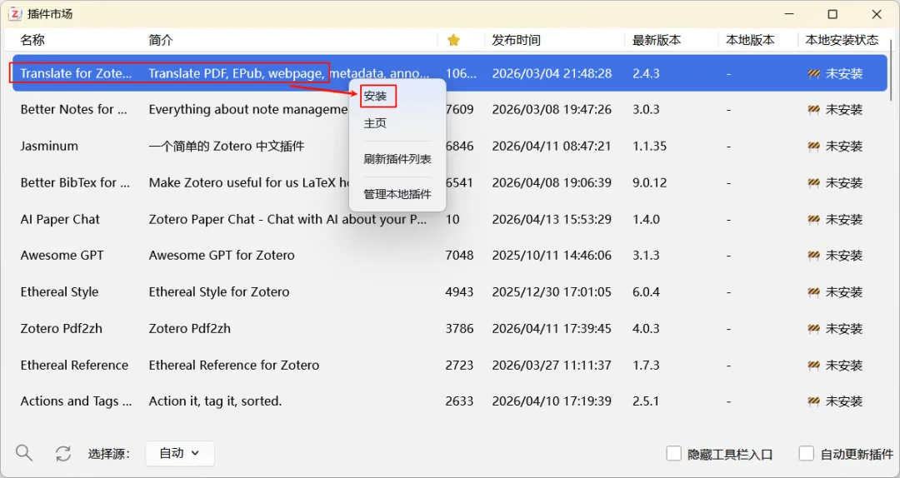Click the star count 3786
The image size is (900, 478).
tap(460, 329)
